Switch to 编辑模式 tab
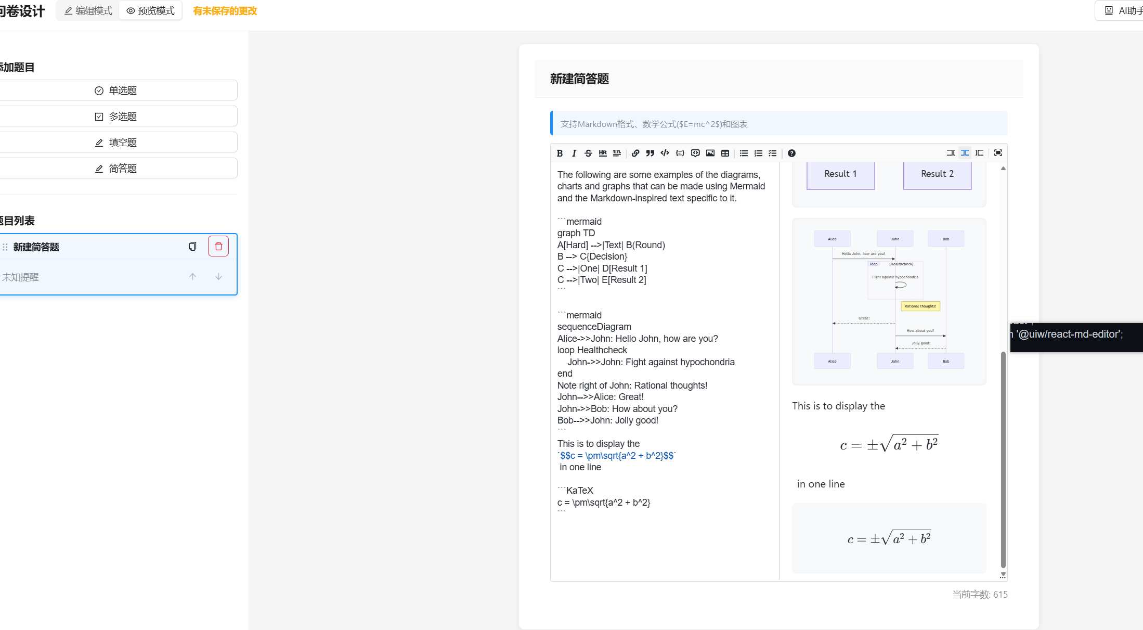Viewport: 1143px width, 630px height. [x=88, y=11]
